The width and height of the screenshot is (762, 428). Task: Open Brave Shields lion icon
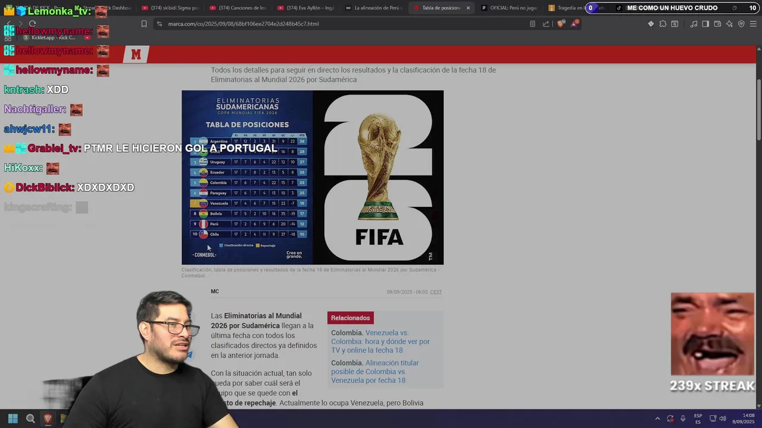point(560,24)
